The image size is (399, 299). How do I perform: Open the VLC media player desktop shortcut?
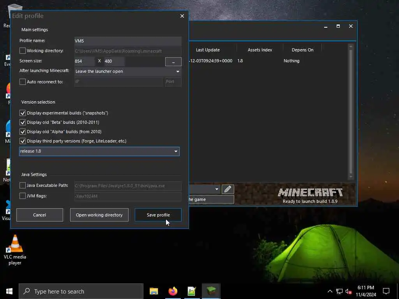point(15,250)
